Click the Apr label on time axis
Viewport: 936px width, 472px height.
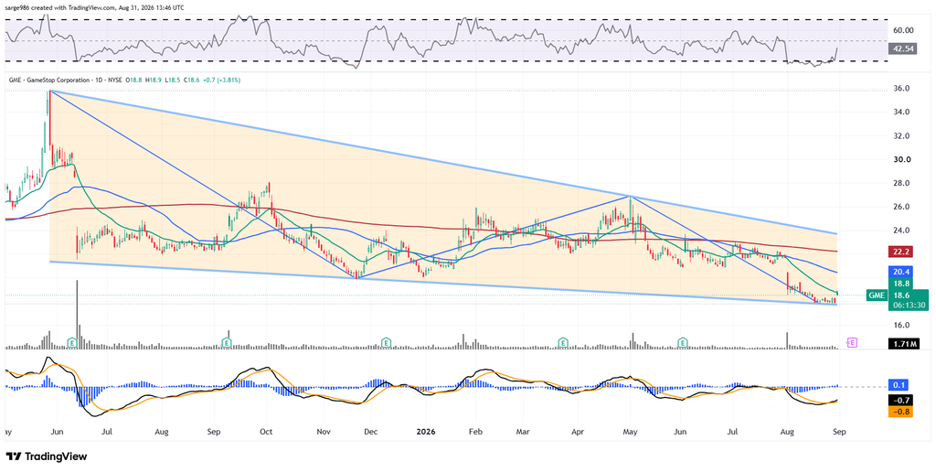pyautogui.click(x=578, y=431)
